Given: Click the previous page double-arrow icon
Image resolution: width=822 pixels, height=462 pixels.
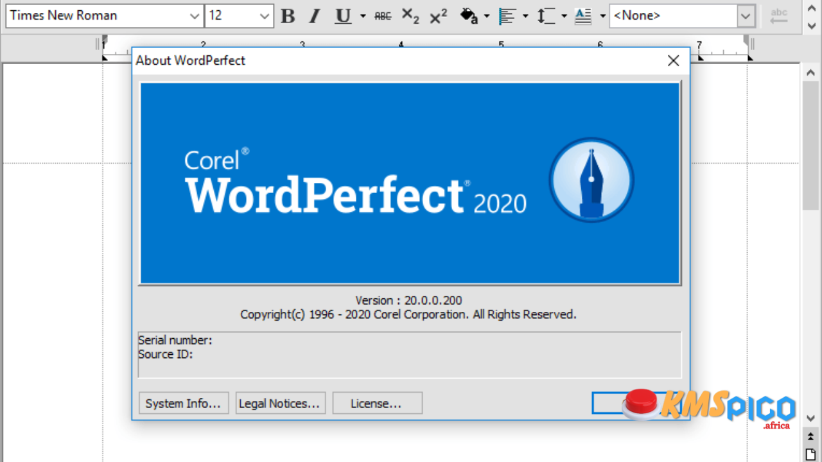Looking at the screenshot, I should (x=810, y=437).
